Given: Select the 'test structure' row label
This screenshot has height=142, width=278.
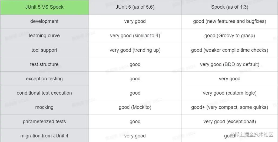Looking at the screenshot, I should click(x=44, y=64).
